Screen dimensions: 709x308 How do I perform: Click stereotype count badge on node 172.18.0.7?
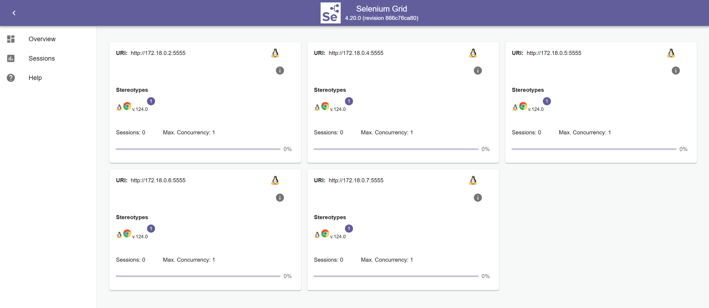(349, 228)
